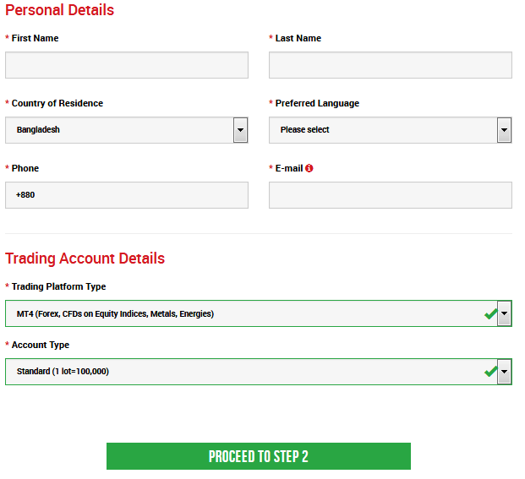
Task: Select the E-mail input field
Action: (x=390, y=195)
